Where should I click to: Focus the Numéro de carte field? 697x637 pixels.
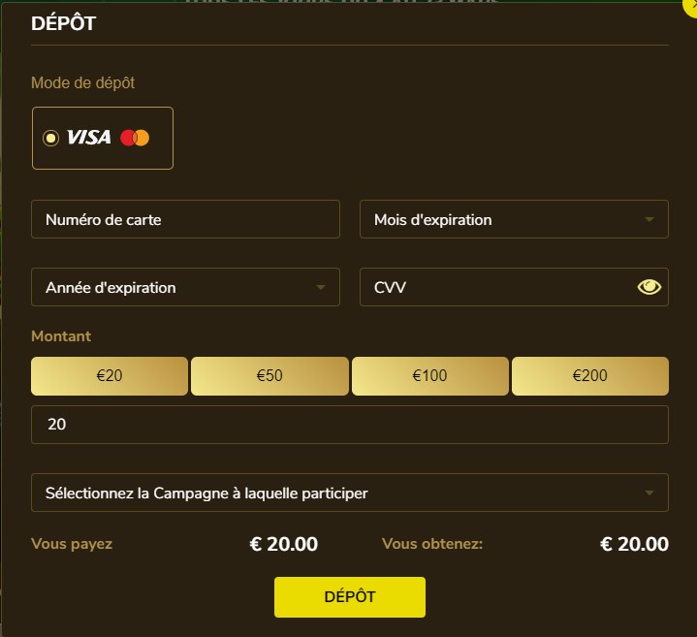(x=185, y=219)
